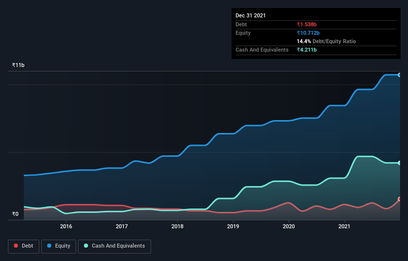The width and height of the screenshot is (408, 261).
Task: Click the ₹11b y-axis label
Action: coord(18,65)
